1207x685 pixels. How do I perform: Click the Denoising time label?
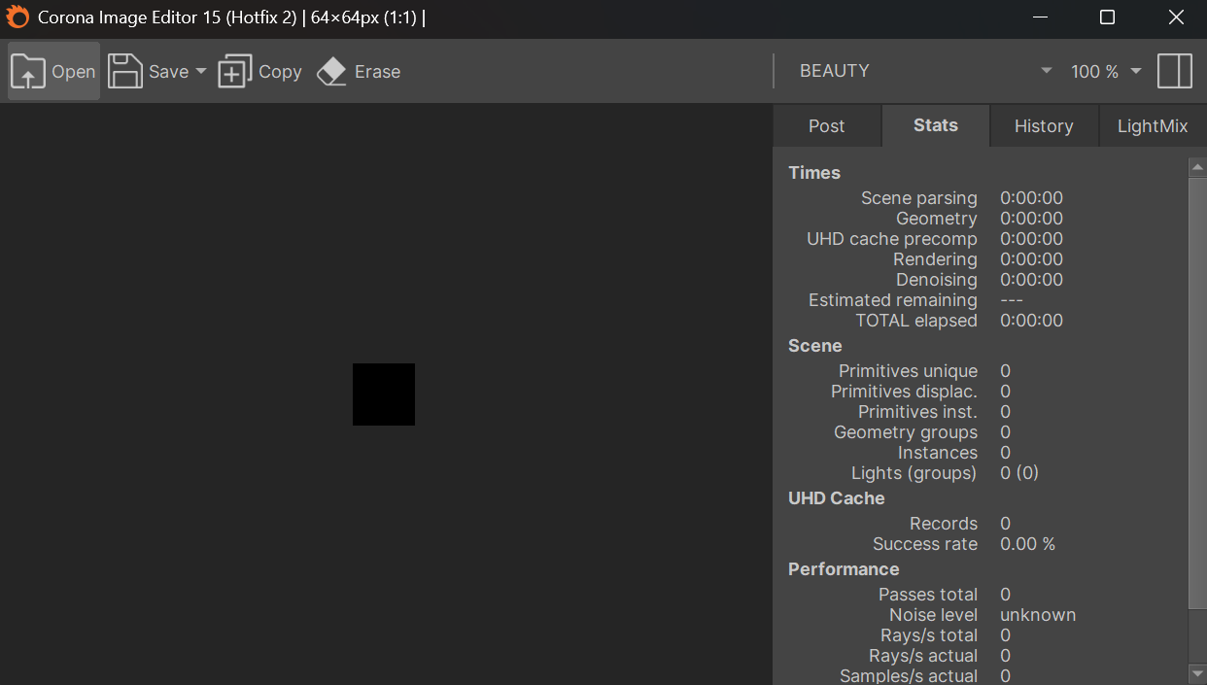pos(937,280)
